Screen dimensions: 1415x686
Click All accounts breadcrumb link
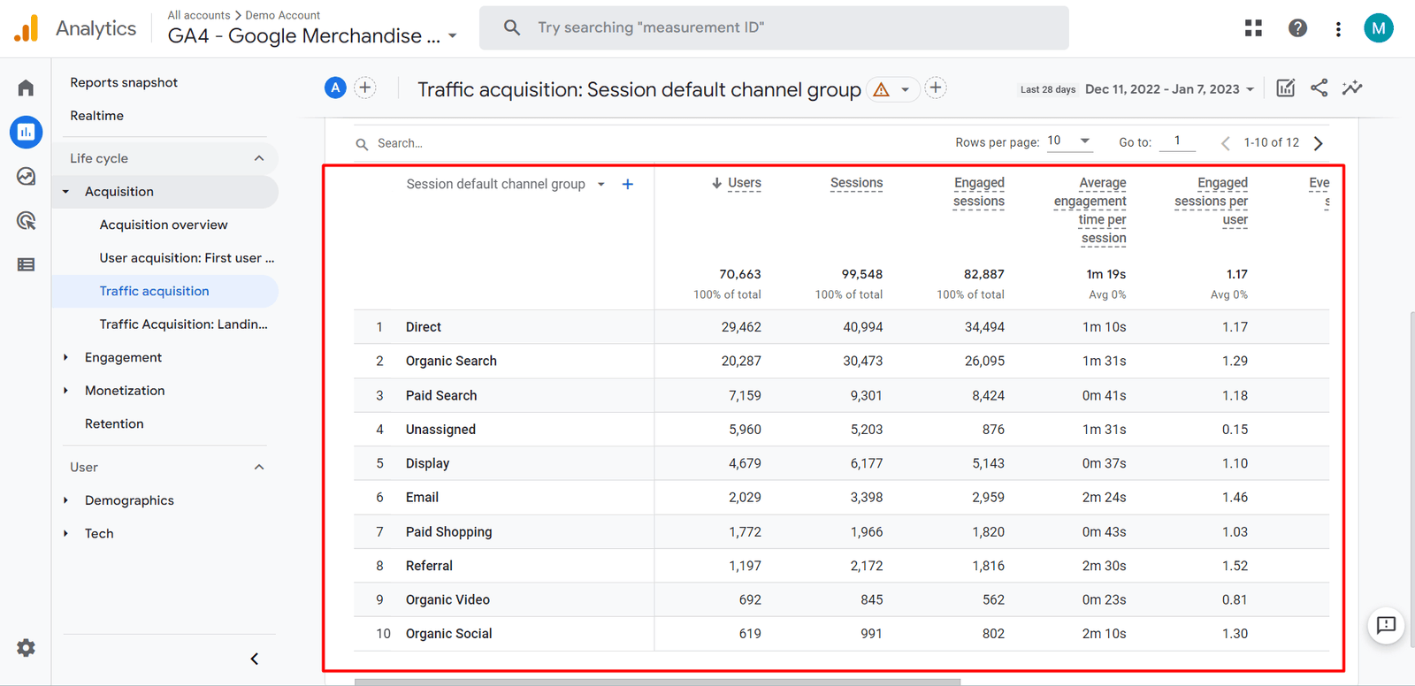click(199, 15)
